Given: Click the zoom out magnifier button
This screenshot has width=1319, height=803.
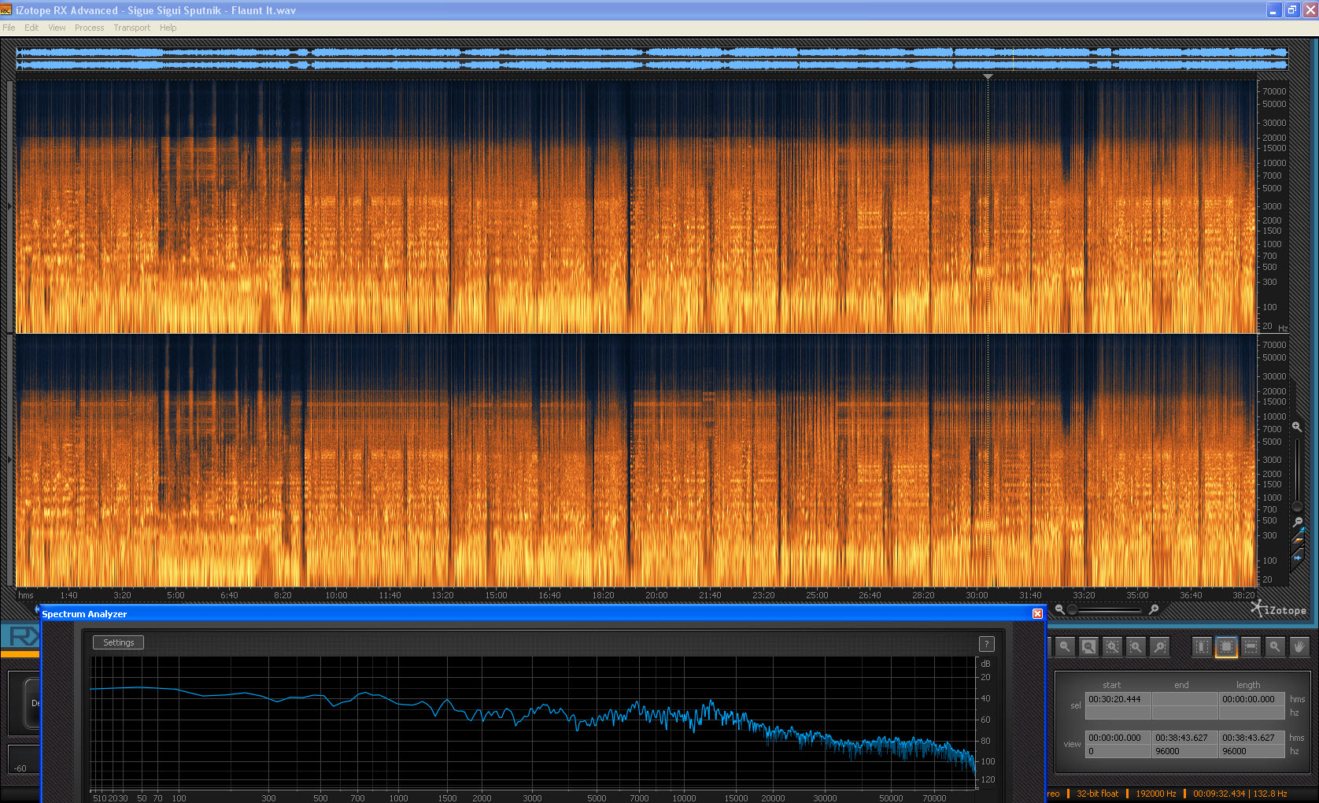Looking at the screenshot, I should click(x=1064, y=646).
